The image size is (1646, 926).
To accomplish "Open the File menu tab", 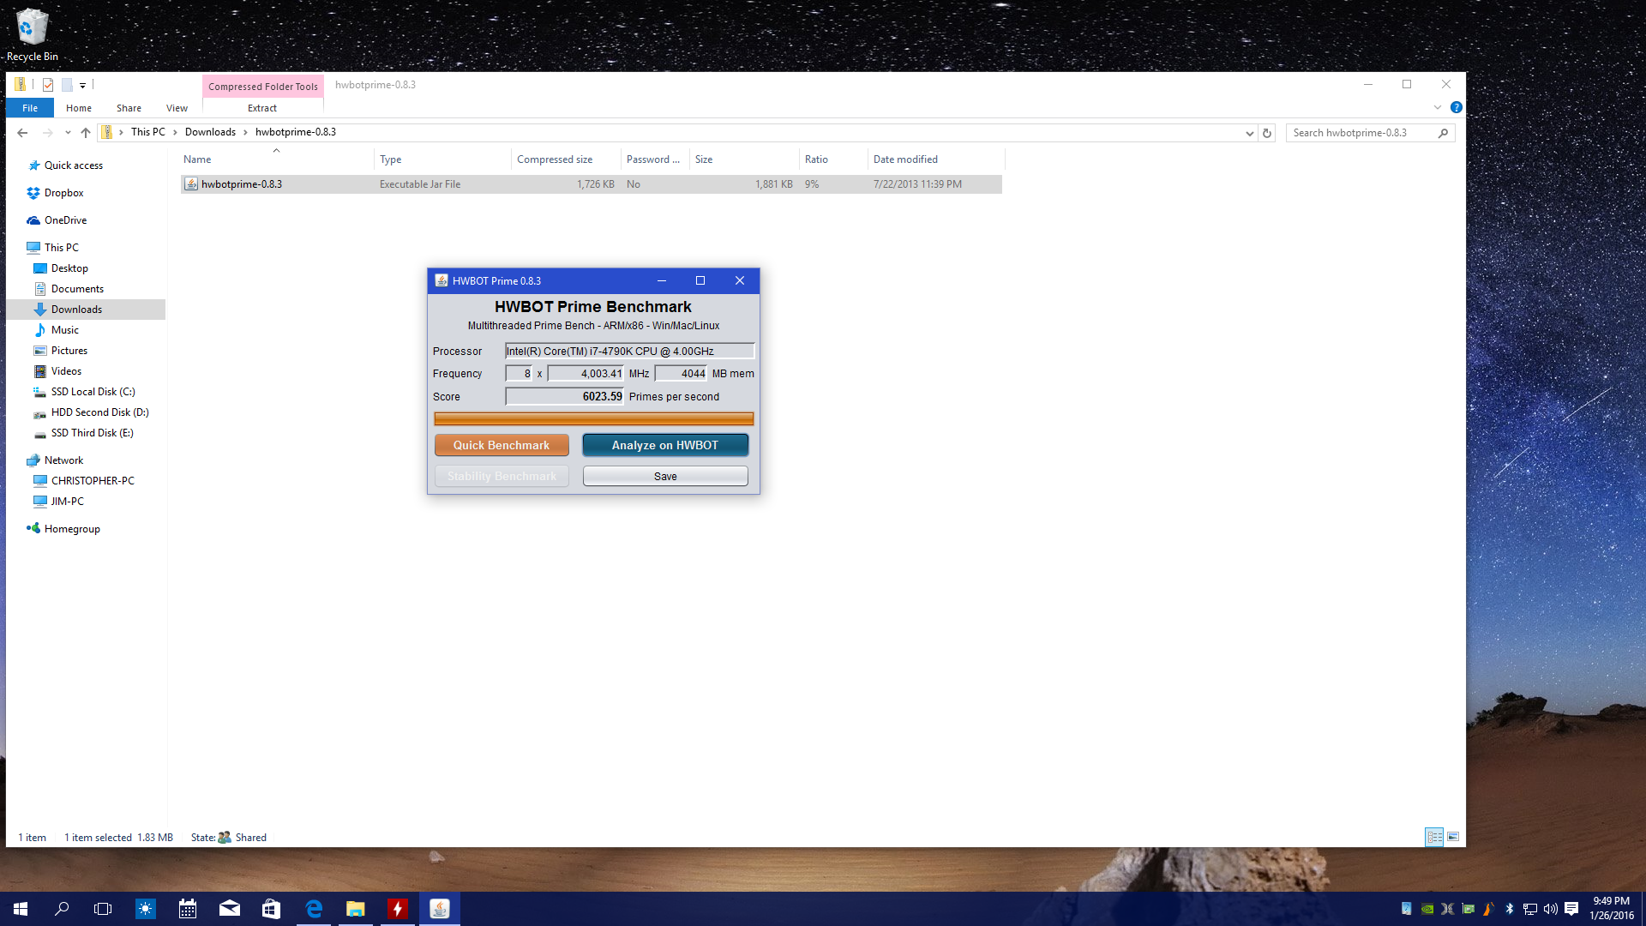I will point(30,108).
